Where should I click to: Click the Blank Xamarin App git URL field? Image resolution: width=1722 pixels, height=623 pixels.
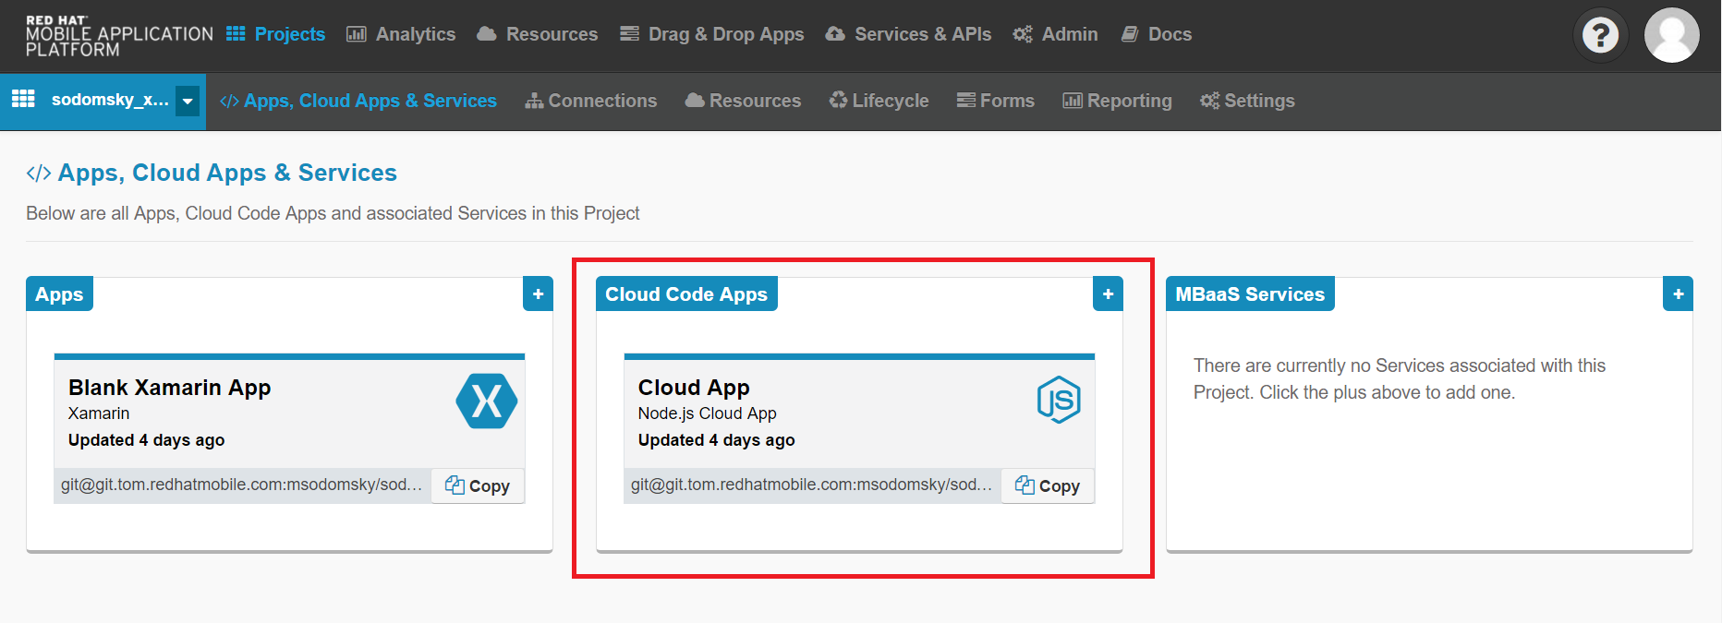click(x=243, y=485)
